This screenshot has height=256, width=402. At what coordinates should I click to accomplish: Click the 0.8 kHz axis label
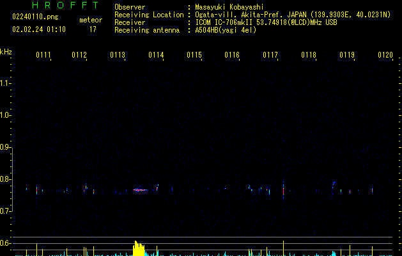5,179
